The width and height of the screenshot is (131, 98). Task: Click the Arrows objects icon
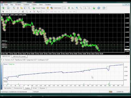click(38, 12)
